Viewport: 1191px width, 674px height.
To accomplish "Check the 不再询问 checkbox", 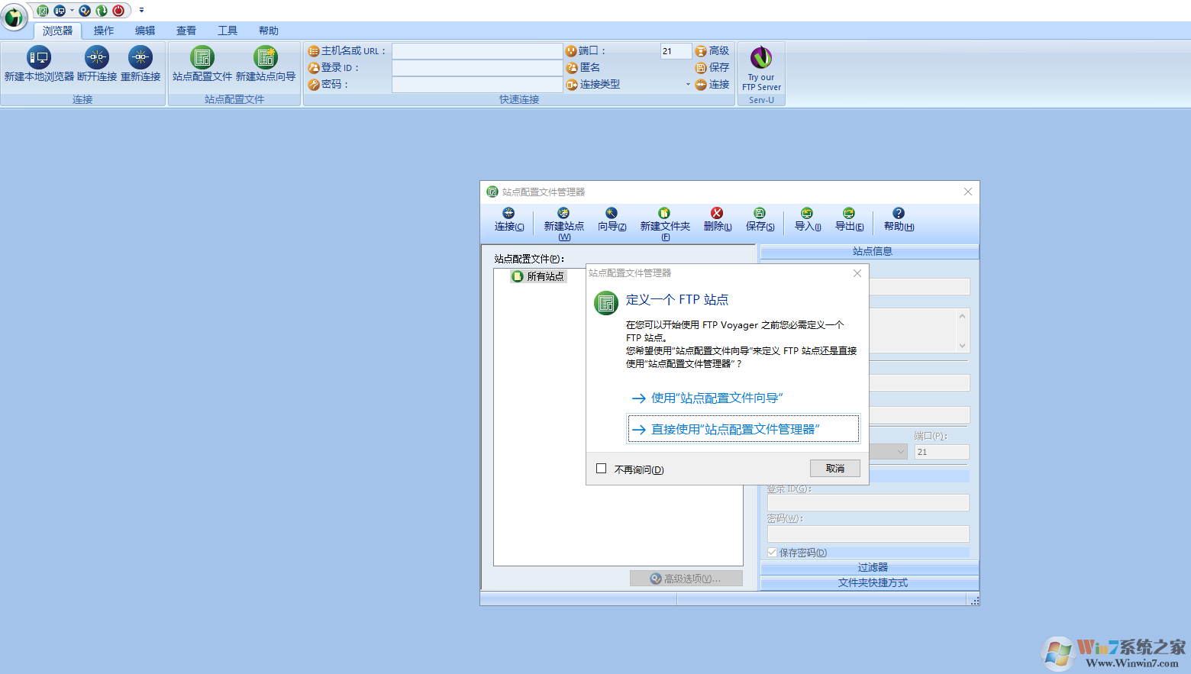I will click(x=602, y=468).
